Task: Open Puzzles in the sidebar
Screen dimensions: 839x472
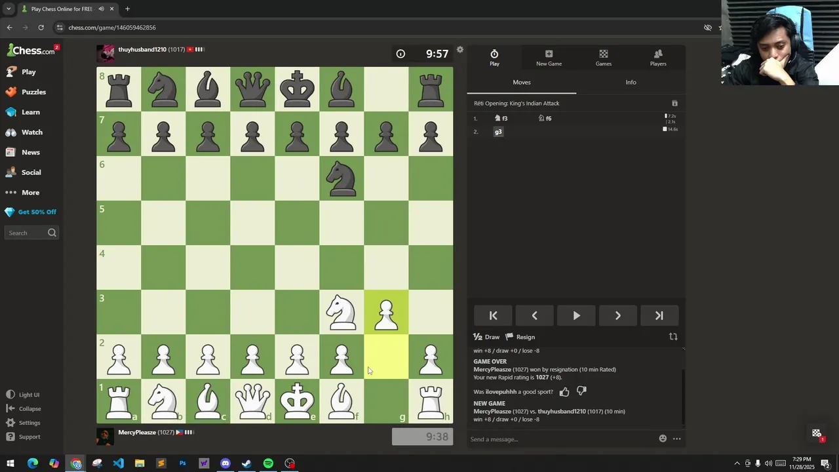Action: coord(31,92)
